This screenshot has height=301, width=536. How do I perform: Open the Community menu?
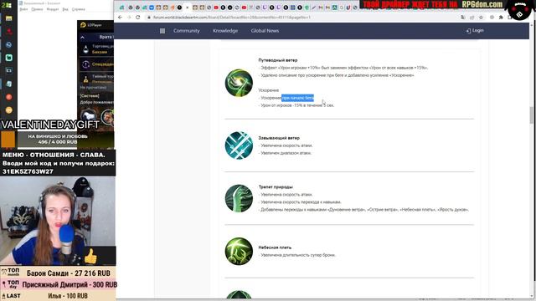point(186,31)
